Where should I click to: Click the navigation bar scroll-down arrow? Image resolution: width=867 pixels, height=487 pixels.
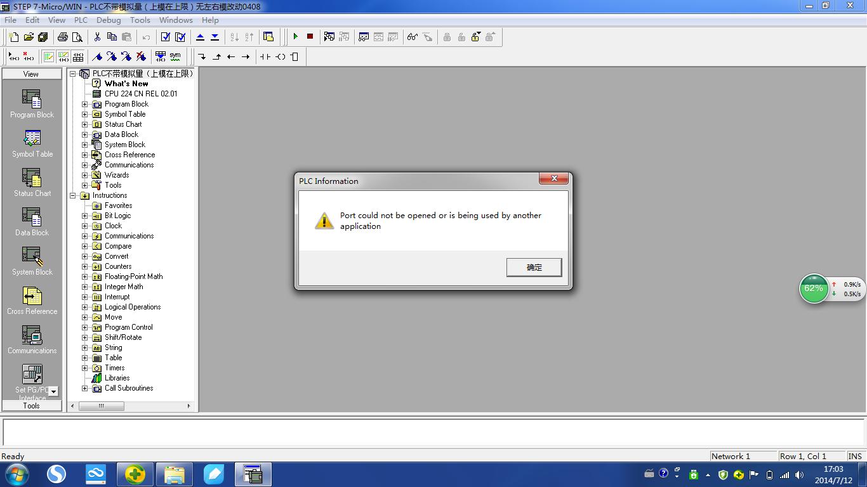[x=53, y=391]
